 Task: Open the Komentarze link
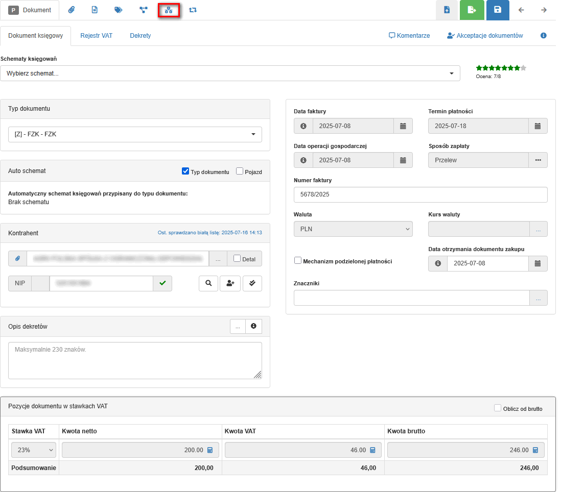[x=409, y=36]
